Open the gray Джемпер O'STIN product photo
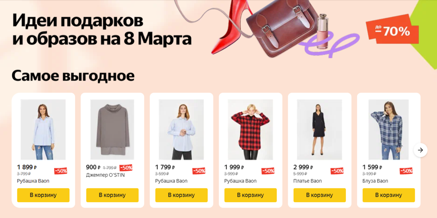The image size is (437, 218). tap(113, 130)
